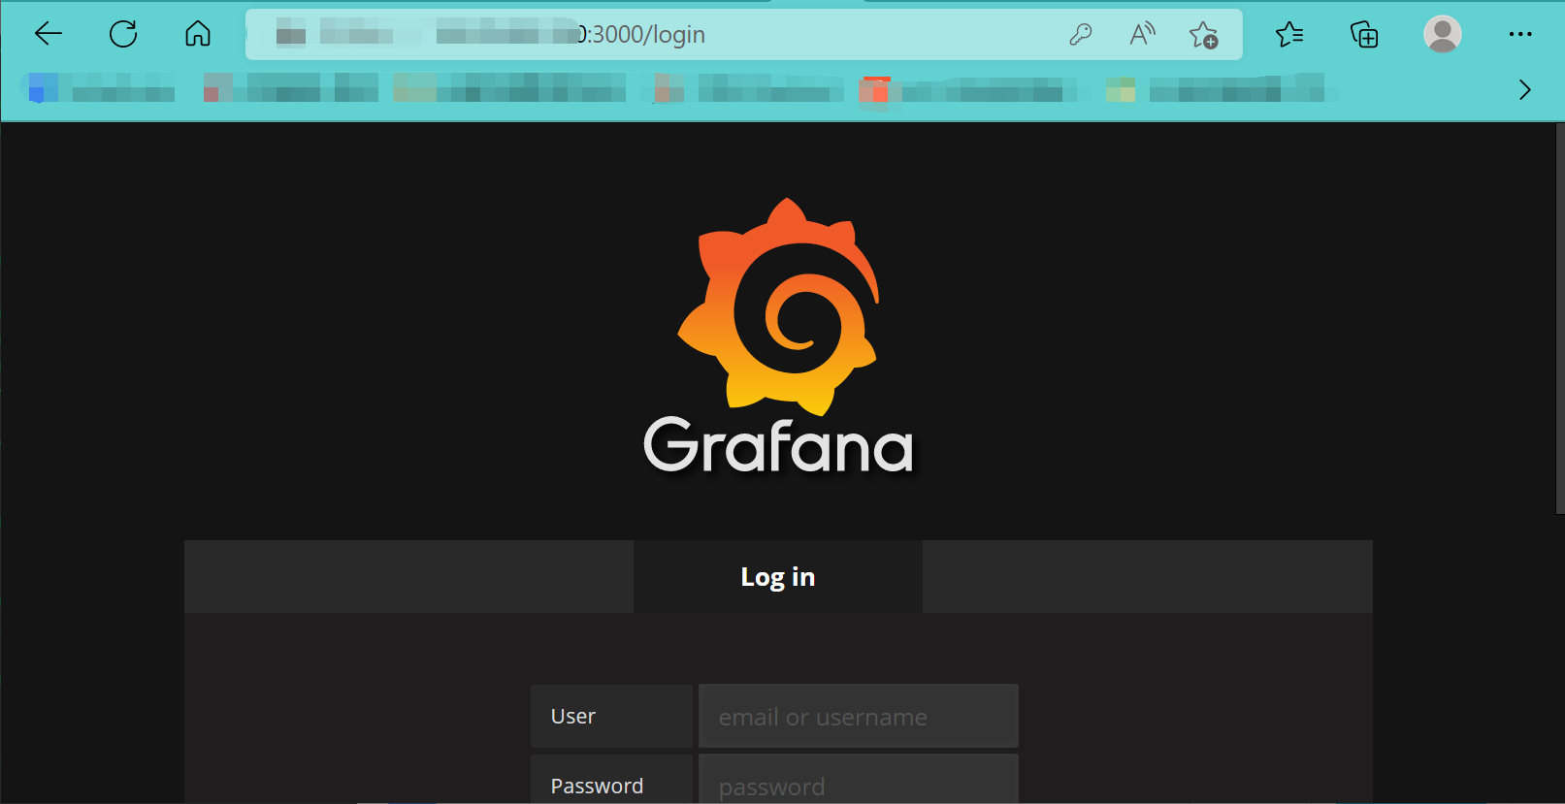Show more bookmarks with the chevron
1565x804 pixels.
coord(1525,89)
